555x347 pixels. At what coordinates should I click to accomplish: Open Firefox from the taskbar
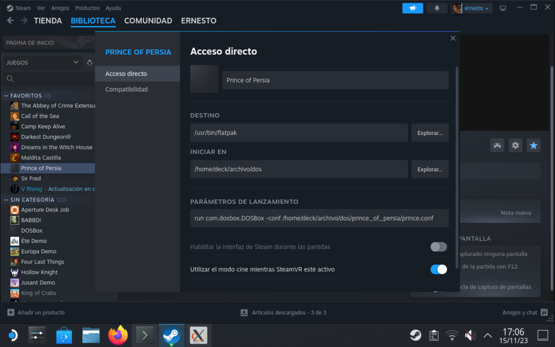(118, 336)
